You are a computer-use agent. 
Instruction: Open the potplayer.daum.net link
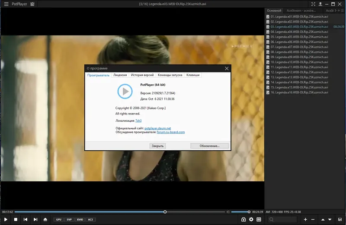click(x=157, y=128)
